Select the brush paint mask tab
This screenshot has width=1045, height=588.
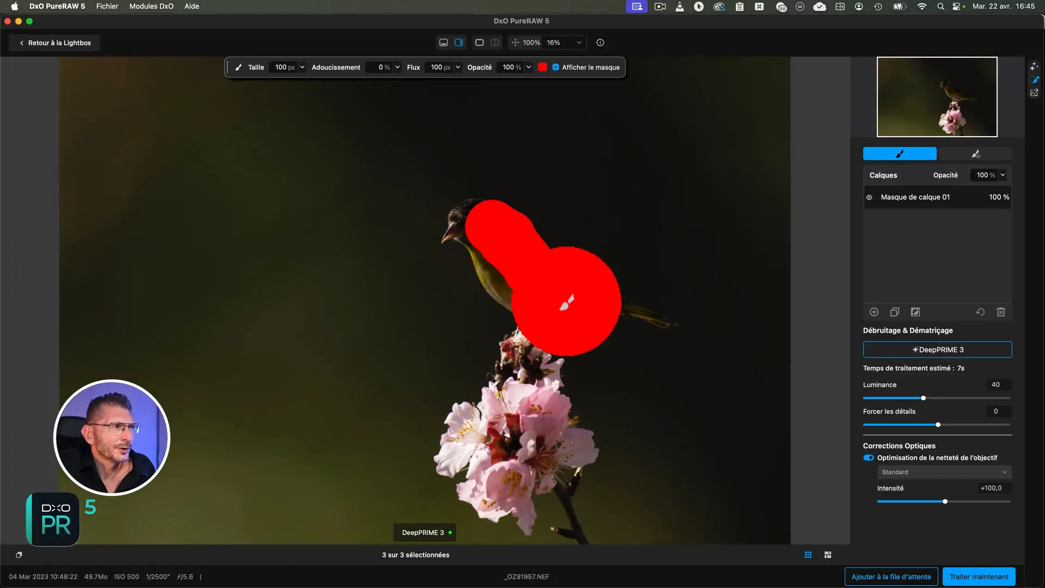900,154
